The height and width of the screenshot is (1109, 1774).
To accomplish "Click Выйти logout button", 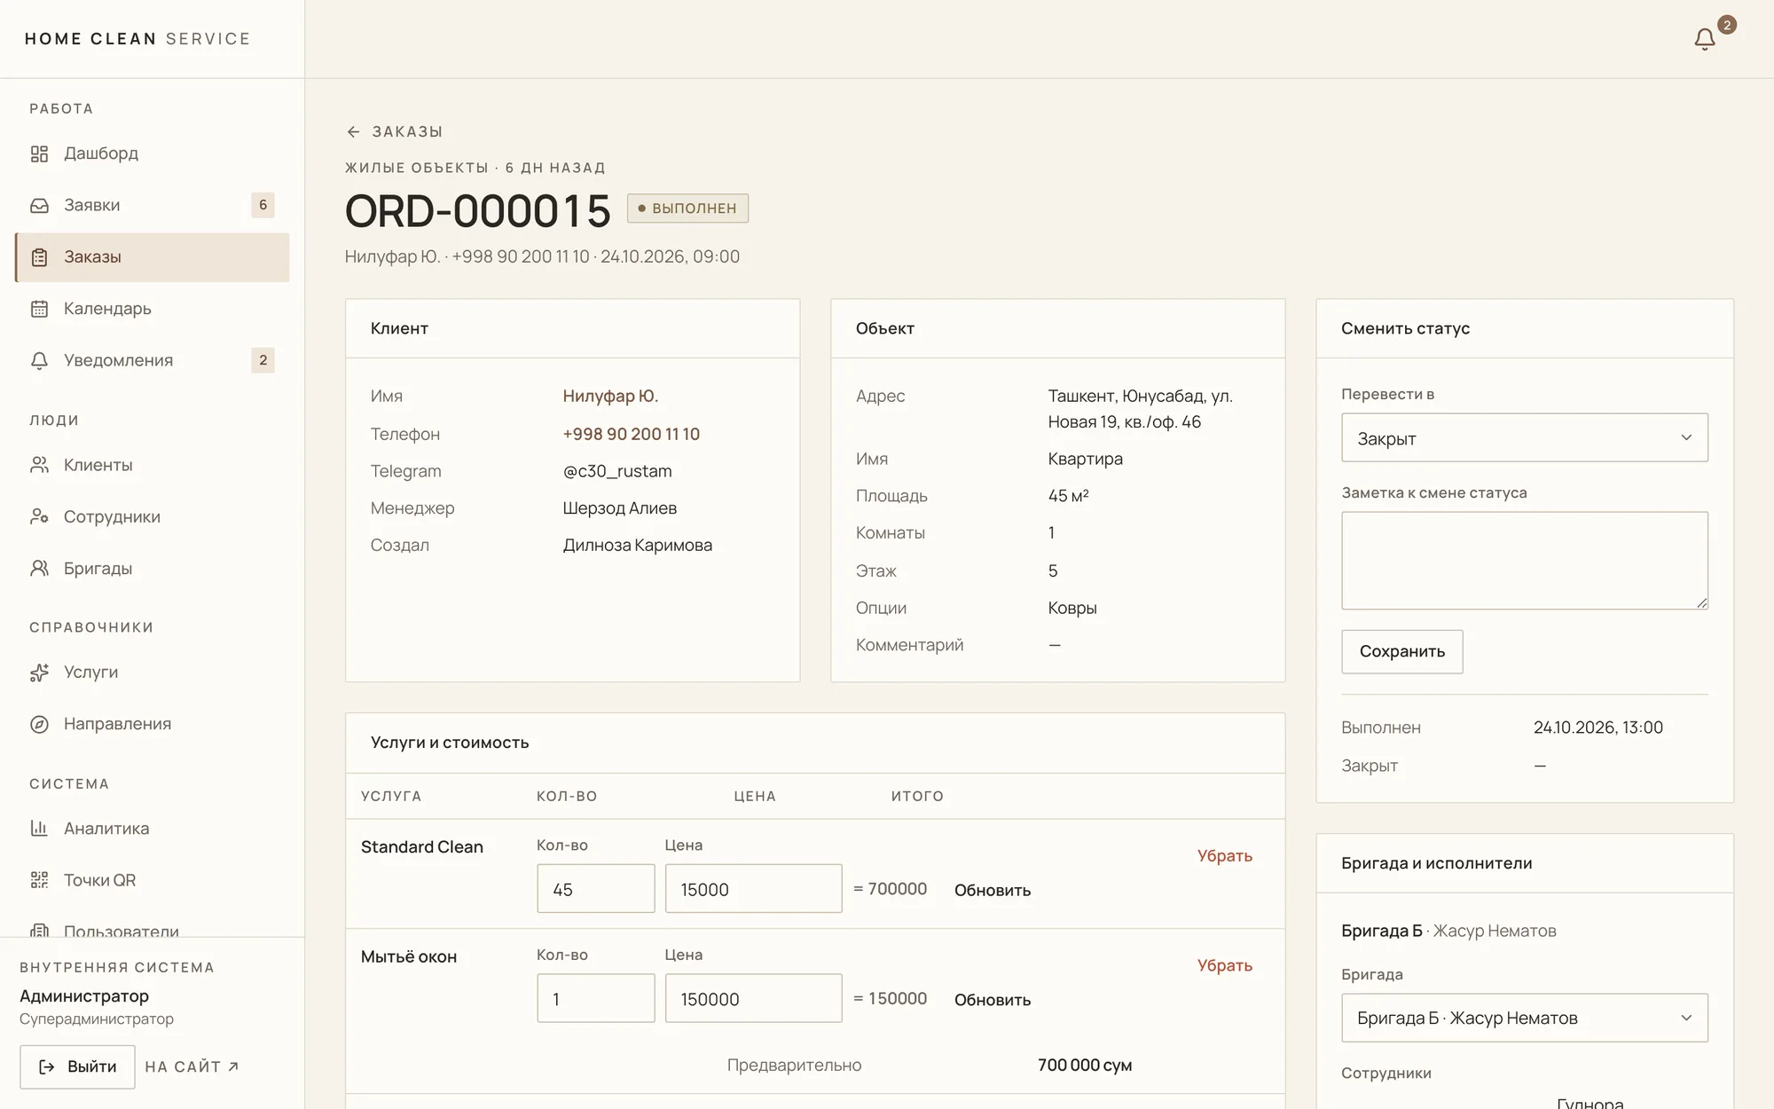I will (77, 1066).
